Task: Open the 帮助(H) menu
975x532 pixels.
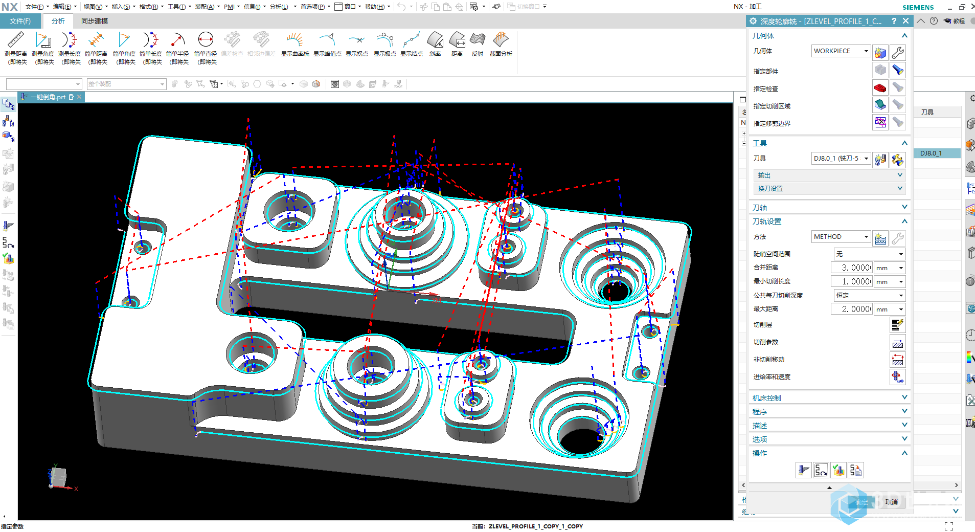Action: 377,7
